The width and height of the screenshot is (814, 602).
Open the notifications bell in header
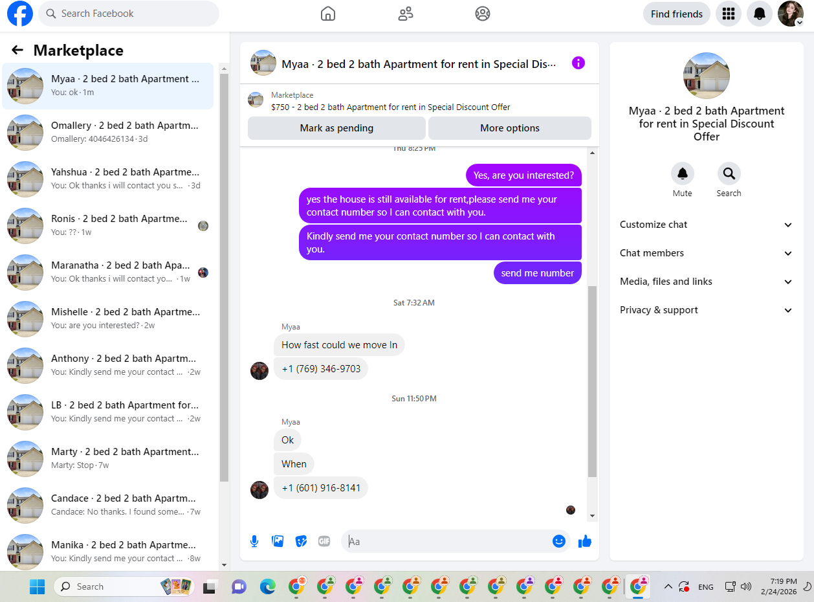pyautogui.click(x=760, y=14)
